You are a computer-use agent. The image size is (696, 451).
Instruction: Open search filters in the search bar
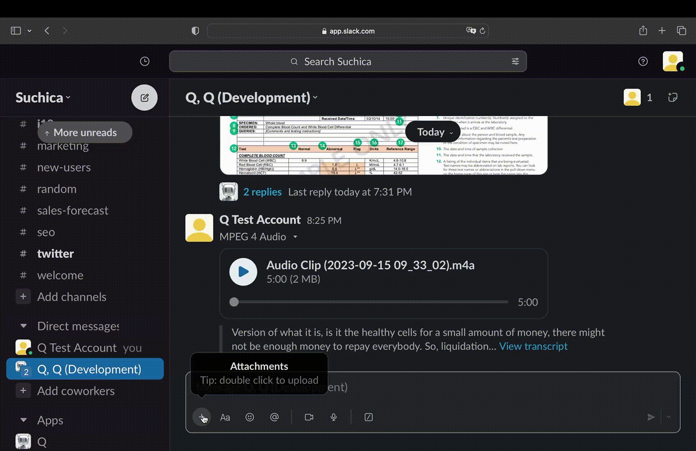[x=515, y=61]
